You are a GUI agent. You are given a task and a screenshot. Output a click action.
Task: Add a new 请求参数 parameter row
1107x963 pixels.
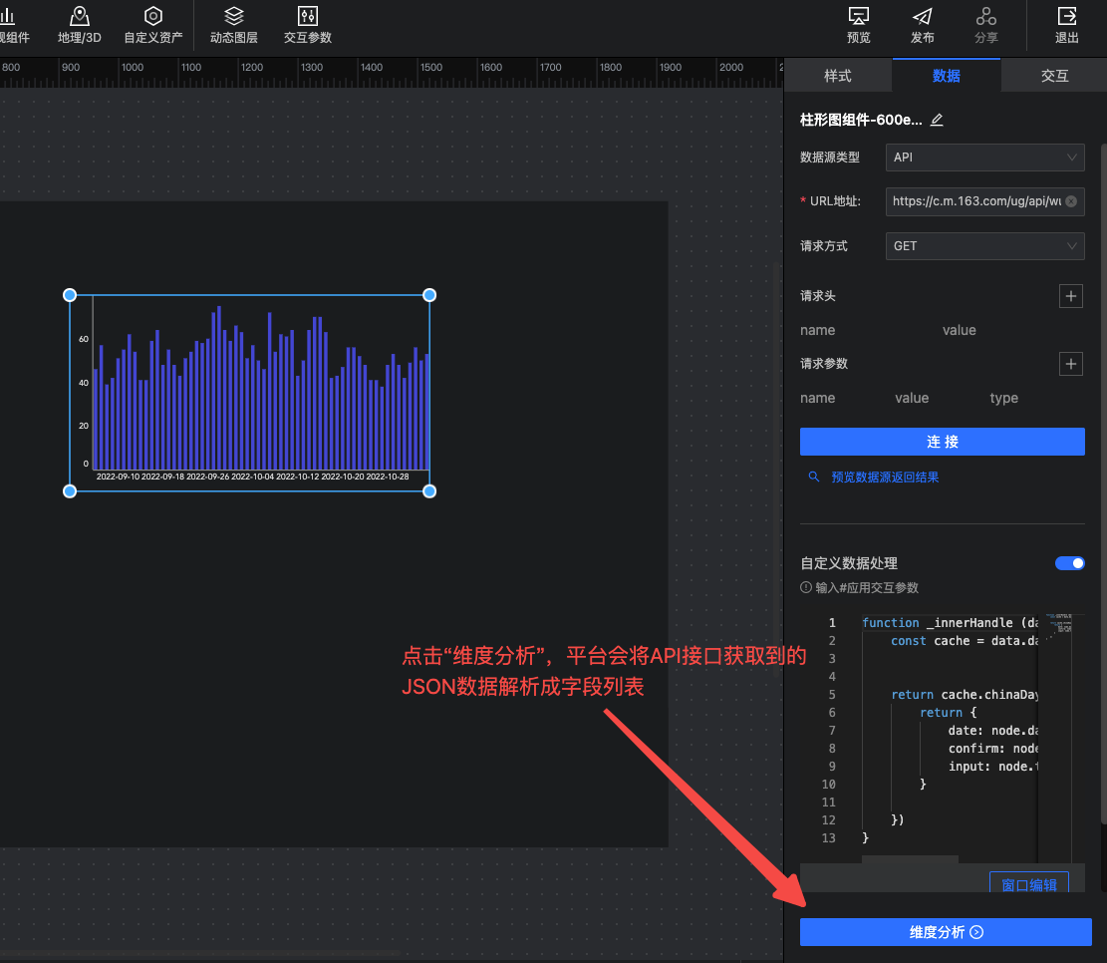[1071, 364]
